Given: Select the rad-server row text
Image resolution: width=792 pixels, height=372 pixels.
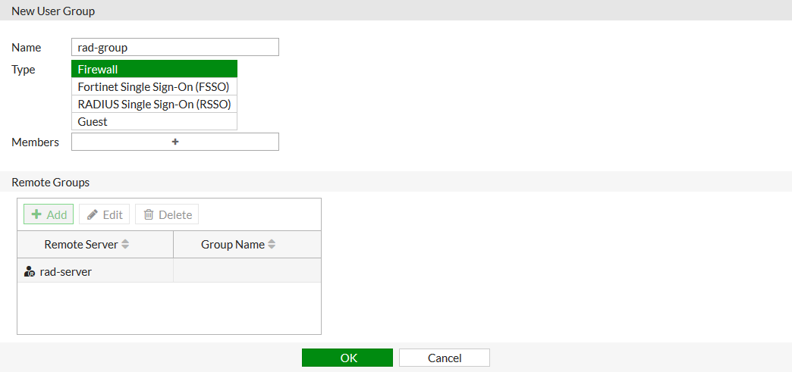Looking at the screenshot, I should [66, 271].
